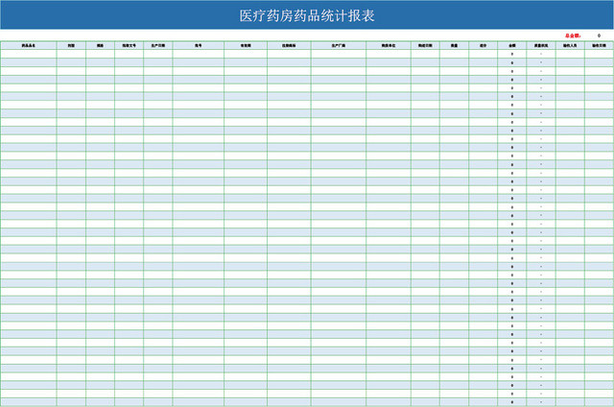Image resolution: width=614 pixels, height=407 pixels.
Task: Select the 购进日期 column header
Action: [425, 45]
